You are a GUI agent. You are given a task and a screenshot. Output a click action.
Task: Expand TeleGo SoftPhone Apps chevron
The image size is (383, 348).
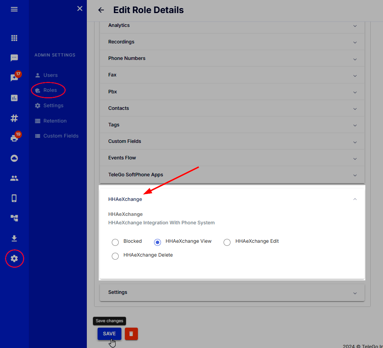355,175
